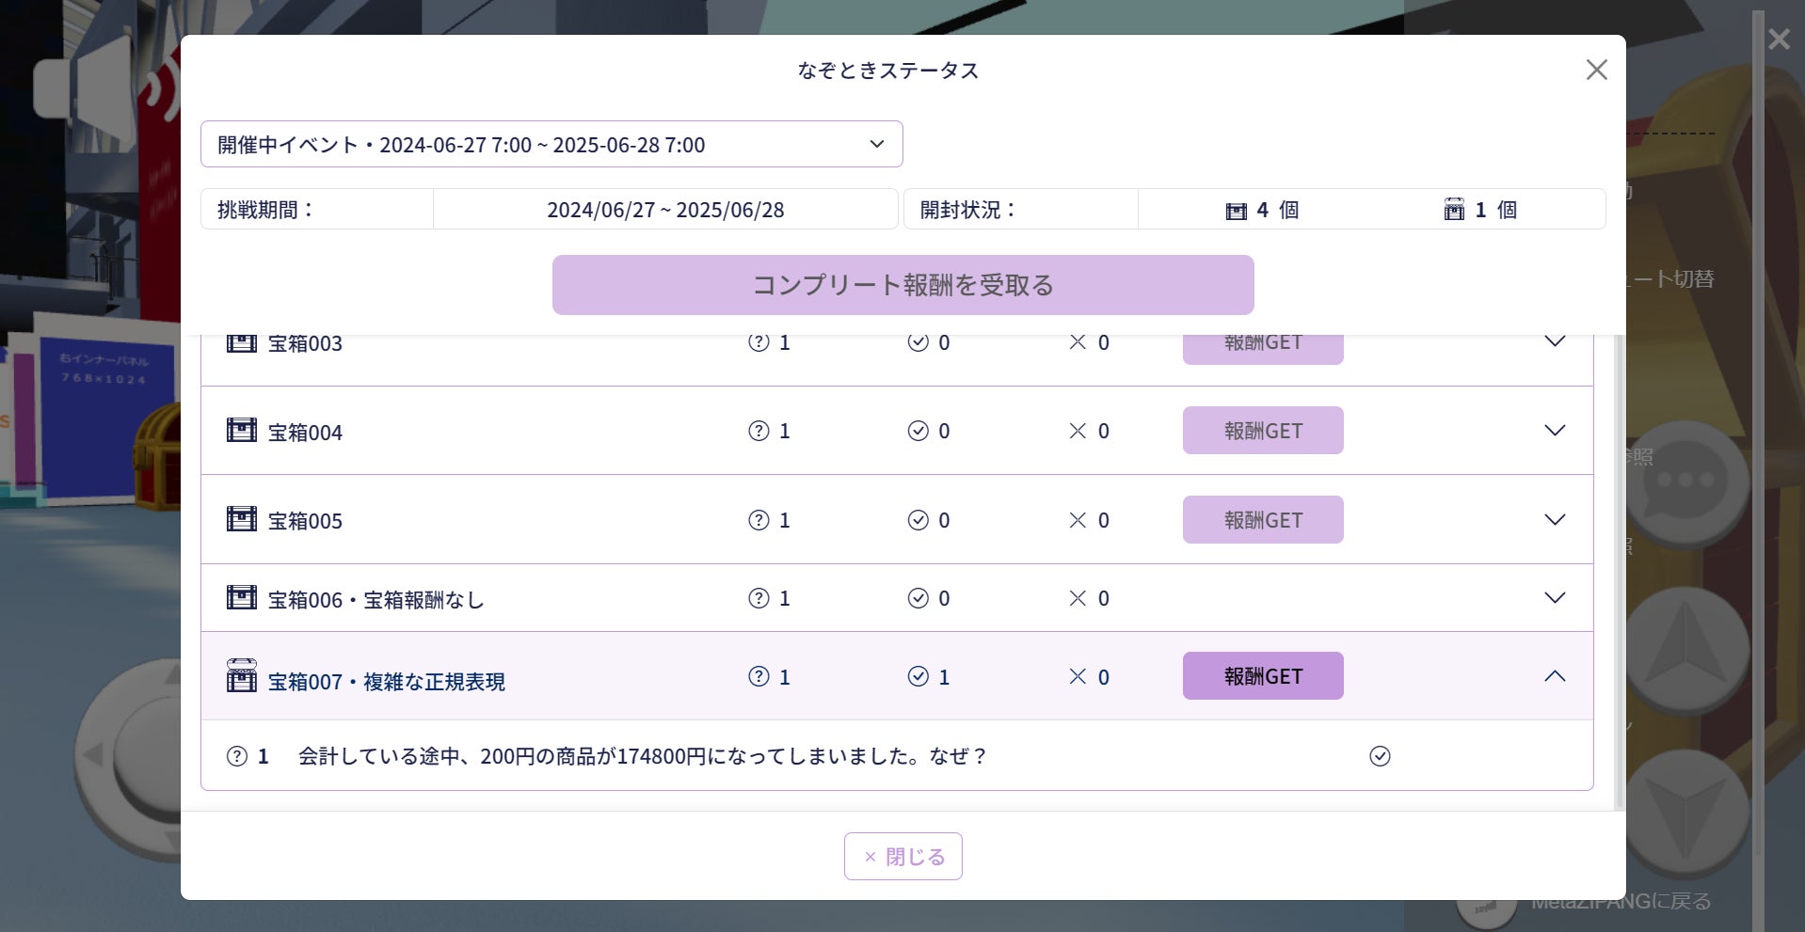
Task: Click the opened chest count icon in 開封状況
Action: [x=1454, y=210]
